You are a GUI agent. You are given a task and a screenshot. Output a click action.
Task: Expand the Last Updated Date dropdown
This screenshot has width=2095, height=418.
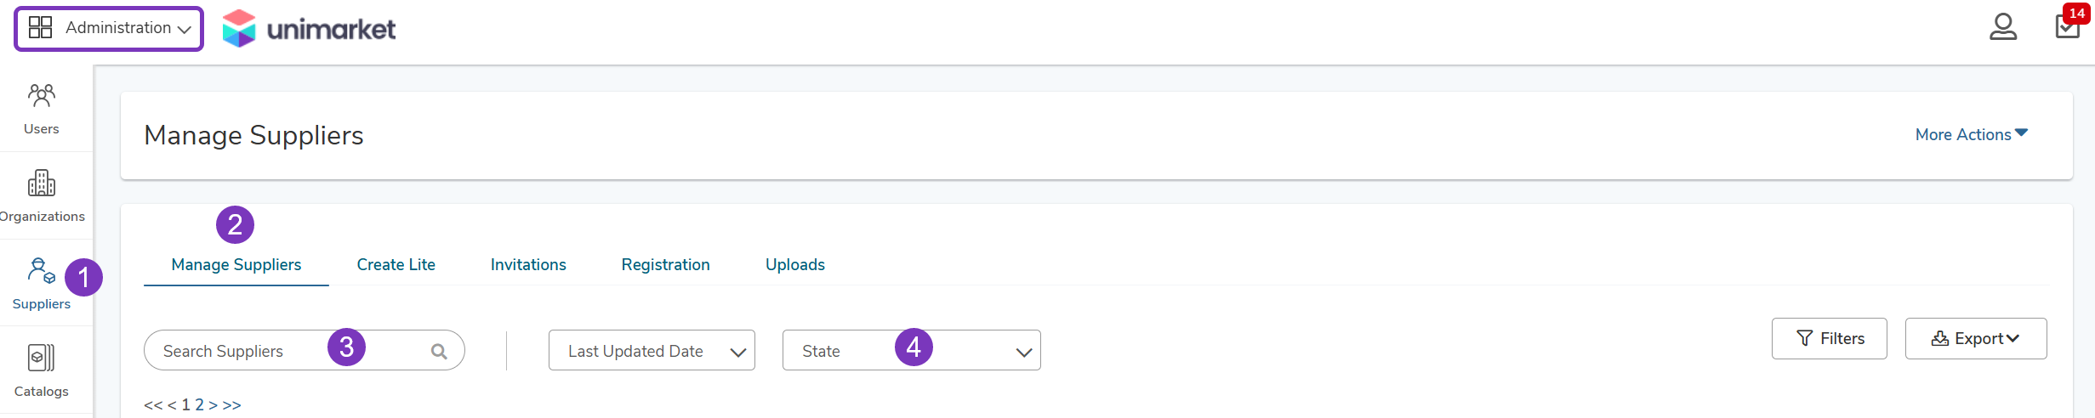point(652,350)
